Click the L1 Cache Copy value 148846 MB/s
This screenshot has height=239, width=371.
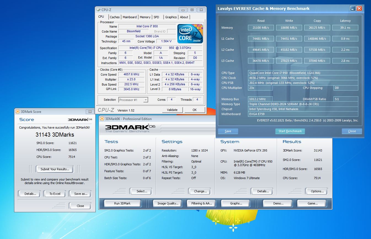pyautogui.click(x=317, y=39)
